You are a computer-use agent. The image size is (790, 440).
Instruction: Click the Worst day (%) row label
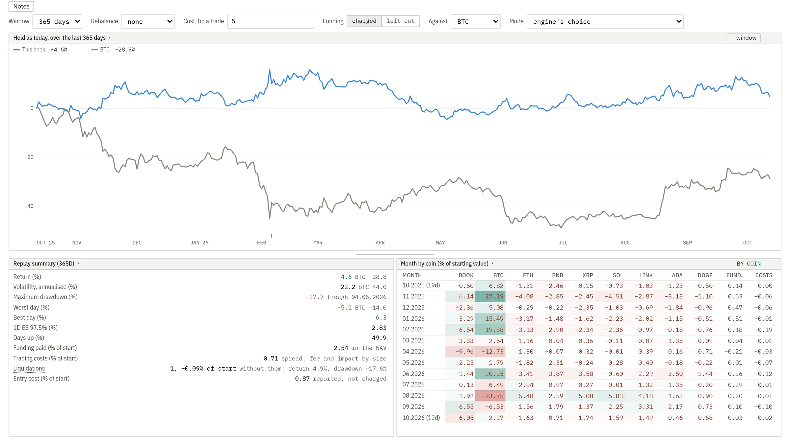click(31, 308)
